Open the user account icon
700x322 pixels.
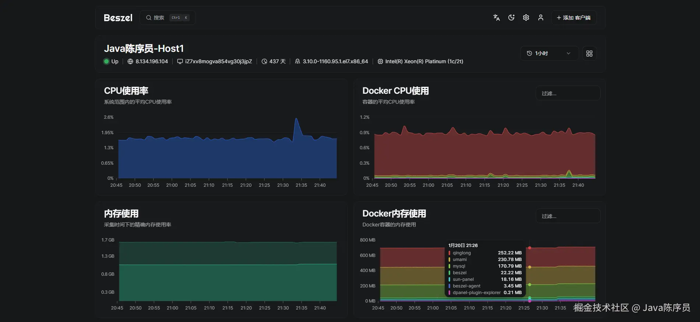tap(541, 18)
